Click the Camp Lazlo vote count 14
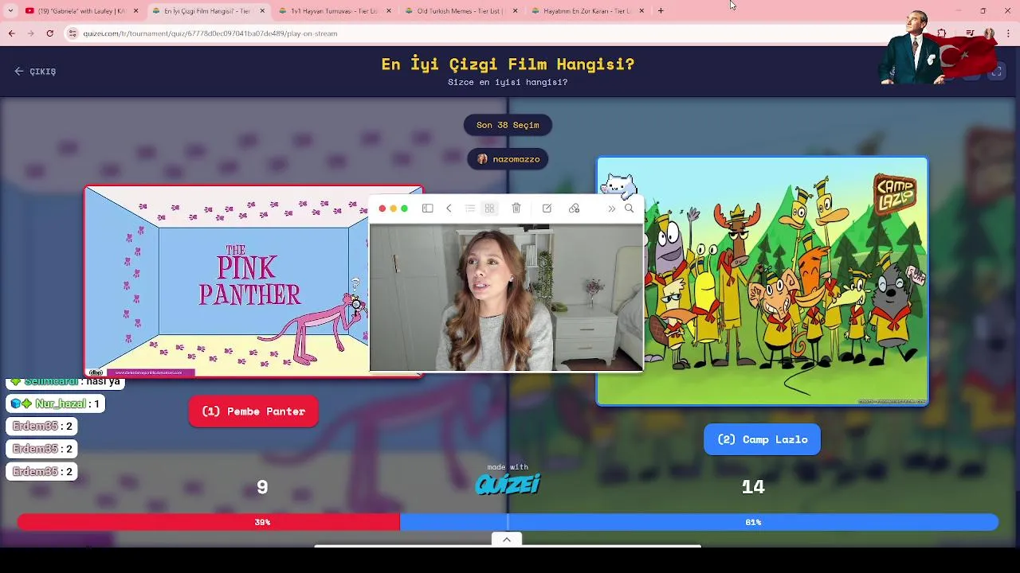Viewport: 1020px width, 573px height. 753,487
